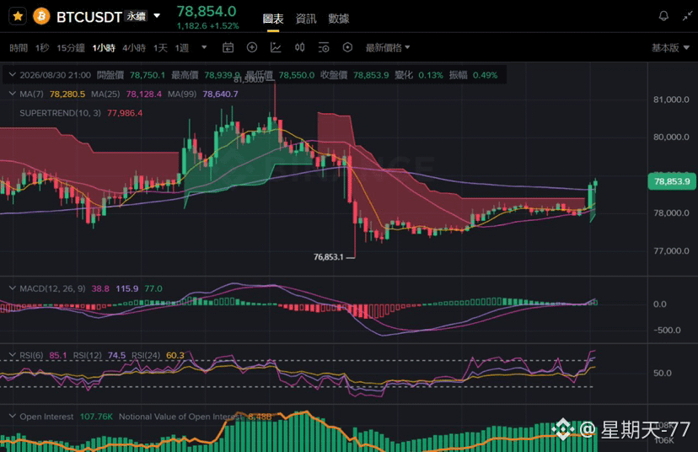Click the BTCUSDT symbol name
The image size is (698, 452).
click(x=89, y=17)
